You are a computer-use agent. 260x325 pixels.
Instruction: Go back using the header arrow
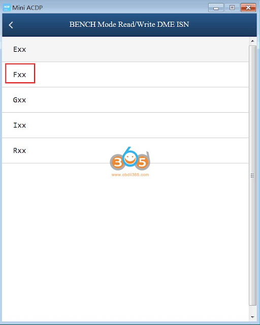click(11, 25)
